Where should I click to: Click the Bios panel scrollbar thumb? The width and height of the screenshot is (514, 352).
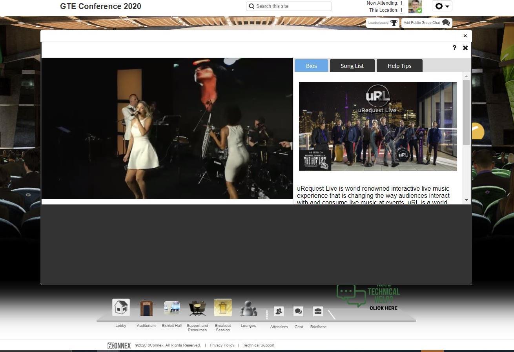(466, 113)
